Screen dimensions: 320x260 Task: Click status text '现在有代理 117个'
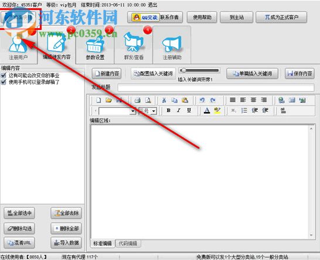tap(80, 257)
